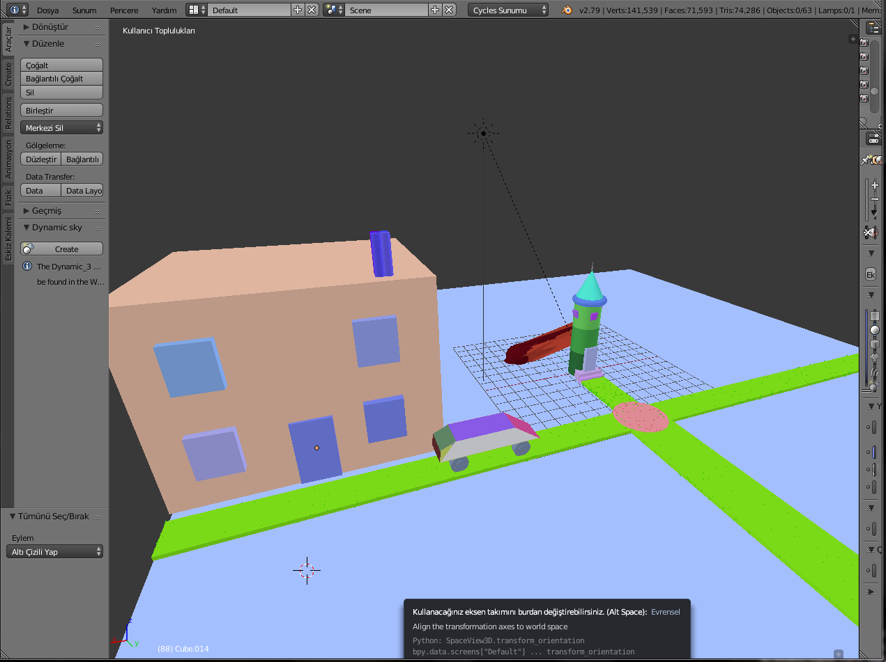Open the screen layout browse icon
The width and height of the screenshot is (886, 662).
click(197, 10)
